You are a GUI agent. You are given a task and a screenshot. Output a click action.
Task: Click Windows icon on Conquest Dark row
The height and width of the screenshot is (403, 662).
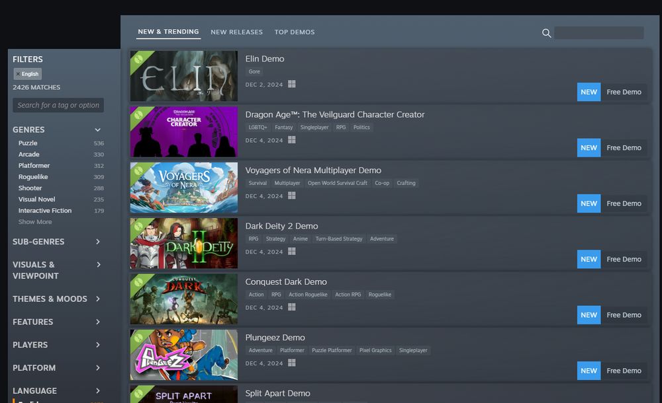tap(292, 307)
